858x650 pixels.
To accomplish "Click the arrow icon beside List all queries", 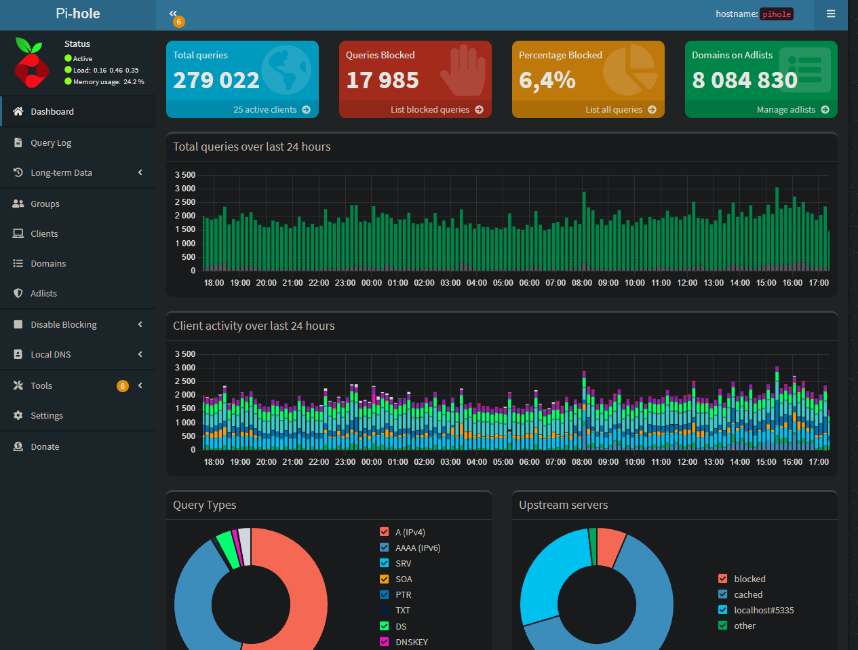I will click(x=652, y=109).
